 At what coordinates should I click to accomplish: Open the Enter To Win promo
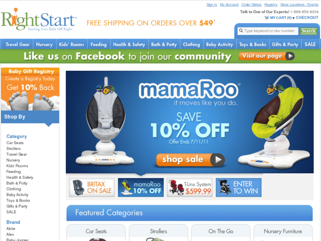pos(239,187)
